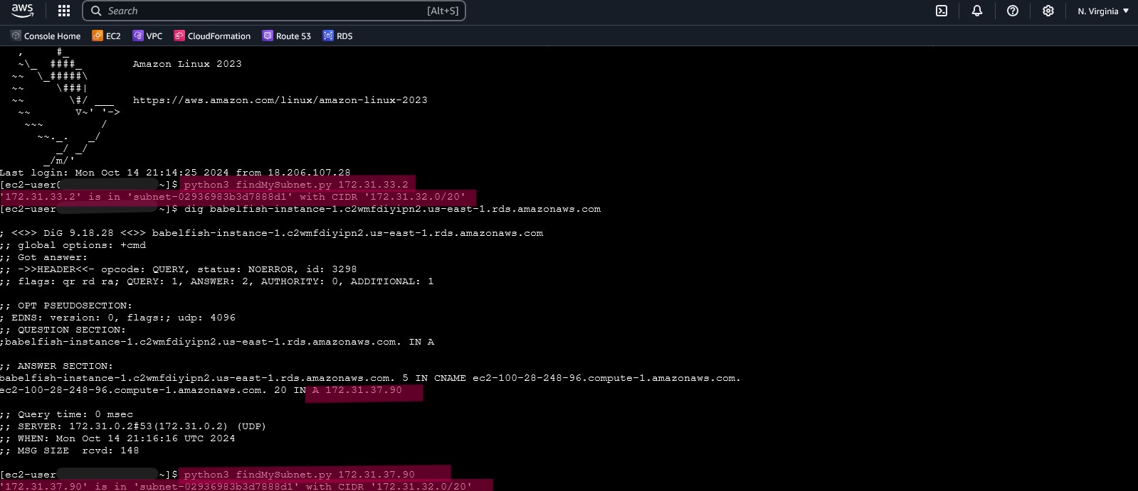Click the RDS blue service icon

tap(328, 36)
